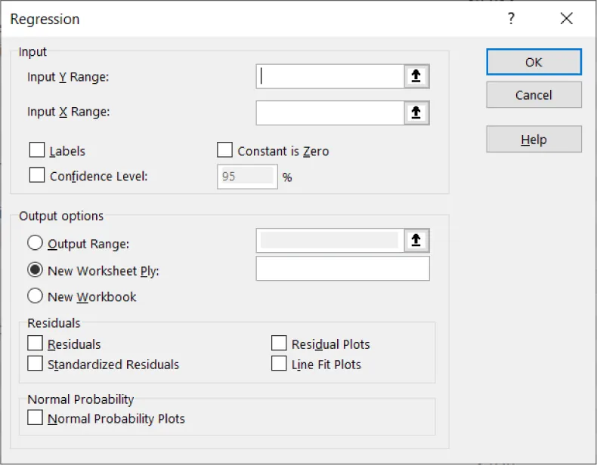Check Standardized Residuals
Screen dimensions: 597x465
click(x=36, y=363)
